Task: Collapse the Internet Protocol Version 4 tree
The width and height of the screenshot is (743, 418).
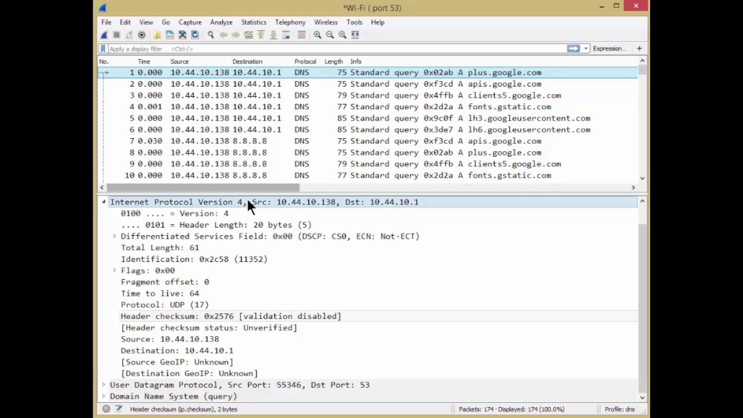Action: pyautogui.click(x=103, y=202)
